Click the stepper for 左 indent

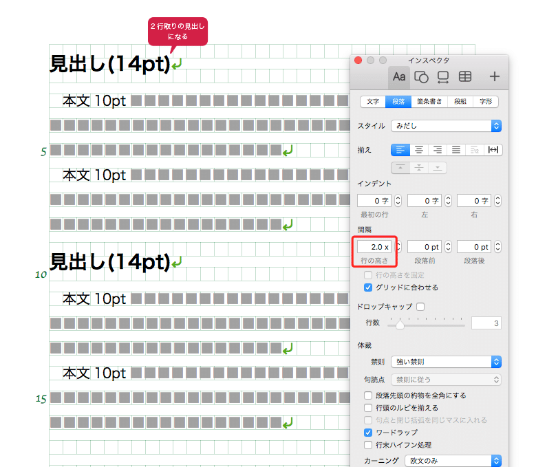(x=448, y=201)
